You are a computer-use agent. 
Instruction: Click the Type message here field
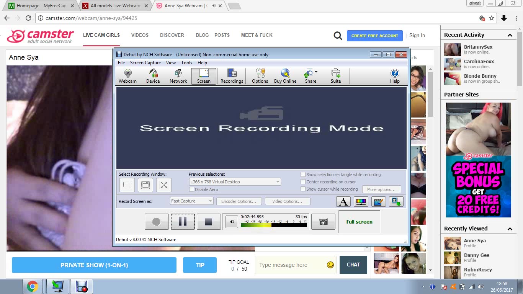coord(291,265)
